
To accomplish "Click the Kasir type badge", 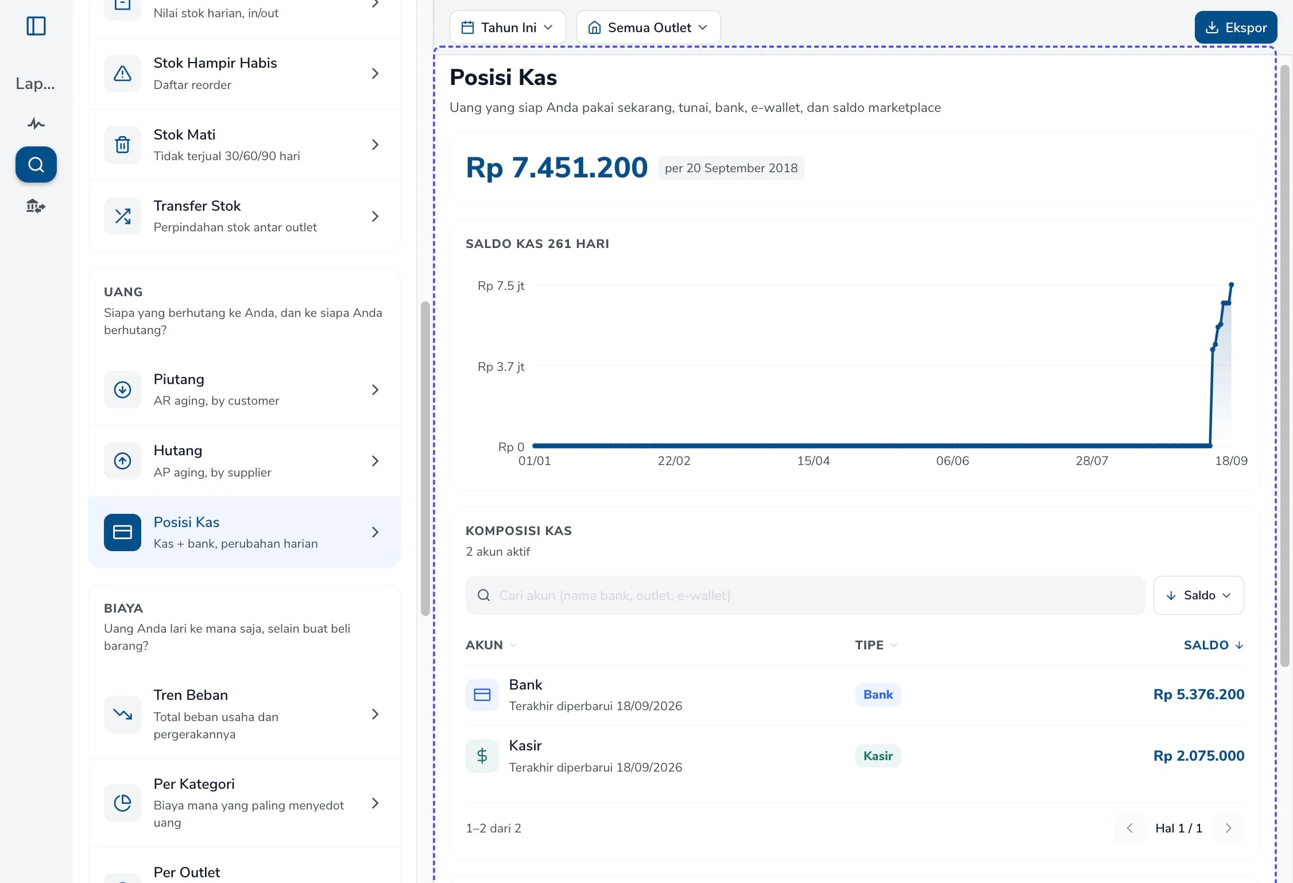I will click(878, 756).
